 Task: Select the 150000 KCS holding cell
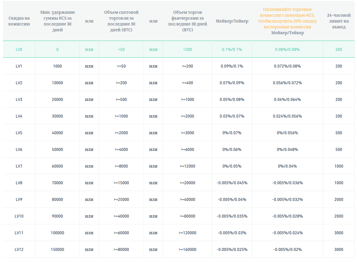click(57, 249)
